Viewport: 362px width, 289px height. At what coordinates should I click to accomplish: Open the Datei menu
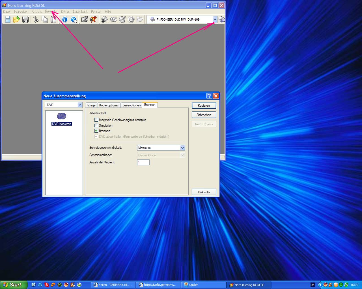point(7,12)
